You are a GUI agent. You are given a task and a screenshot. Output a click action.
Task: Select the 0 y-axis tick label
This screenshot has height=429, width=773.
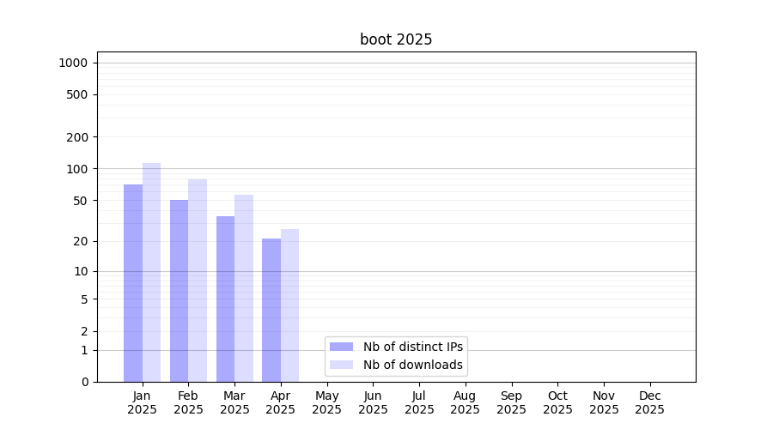[84, 382]
